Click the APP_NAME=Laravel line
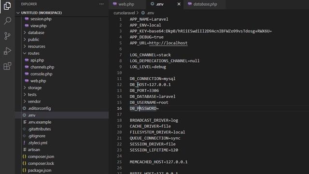This screenshot has width=309, height=174. click(149, 19)
